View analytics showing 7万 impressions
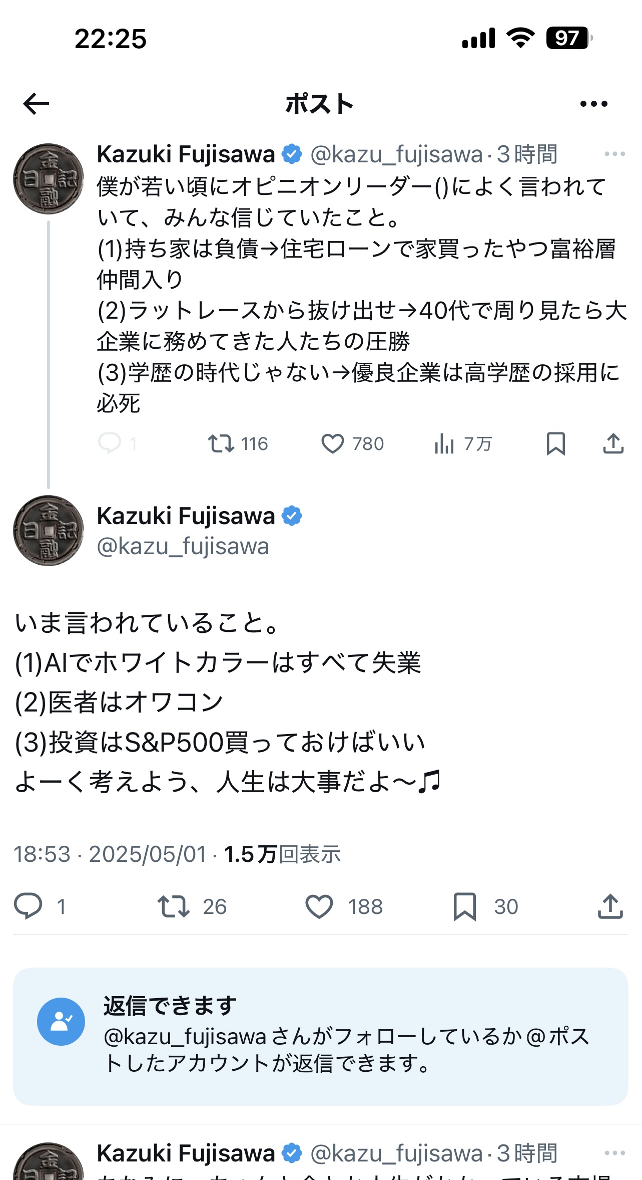 click(x=463, y=444)
